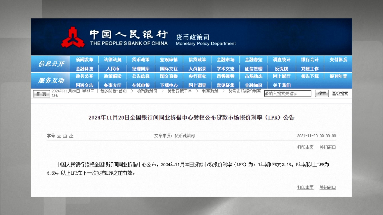Open the 支付体系 menu item
The height and width of the screenshot is (215, 383).
pos(338,60)
